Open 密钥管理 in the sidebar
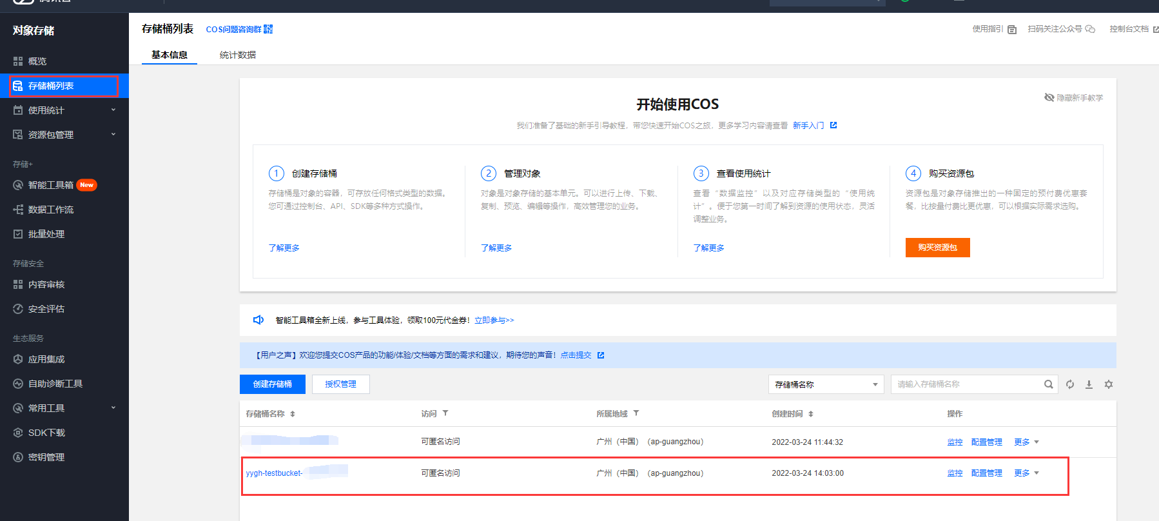 point(64,457)
